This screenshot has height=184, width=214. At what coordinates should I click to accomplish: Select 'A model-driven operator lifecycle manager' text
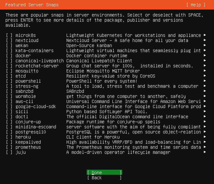pyautogui.click(x=118, y=152)
